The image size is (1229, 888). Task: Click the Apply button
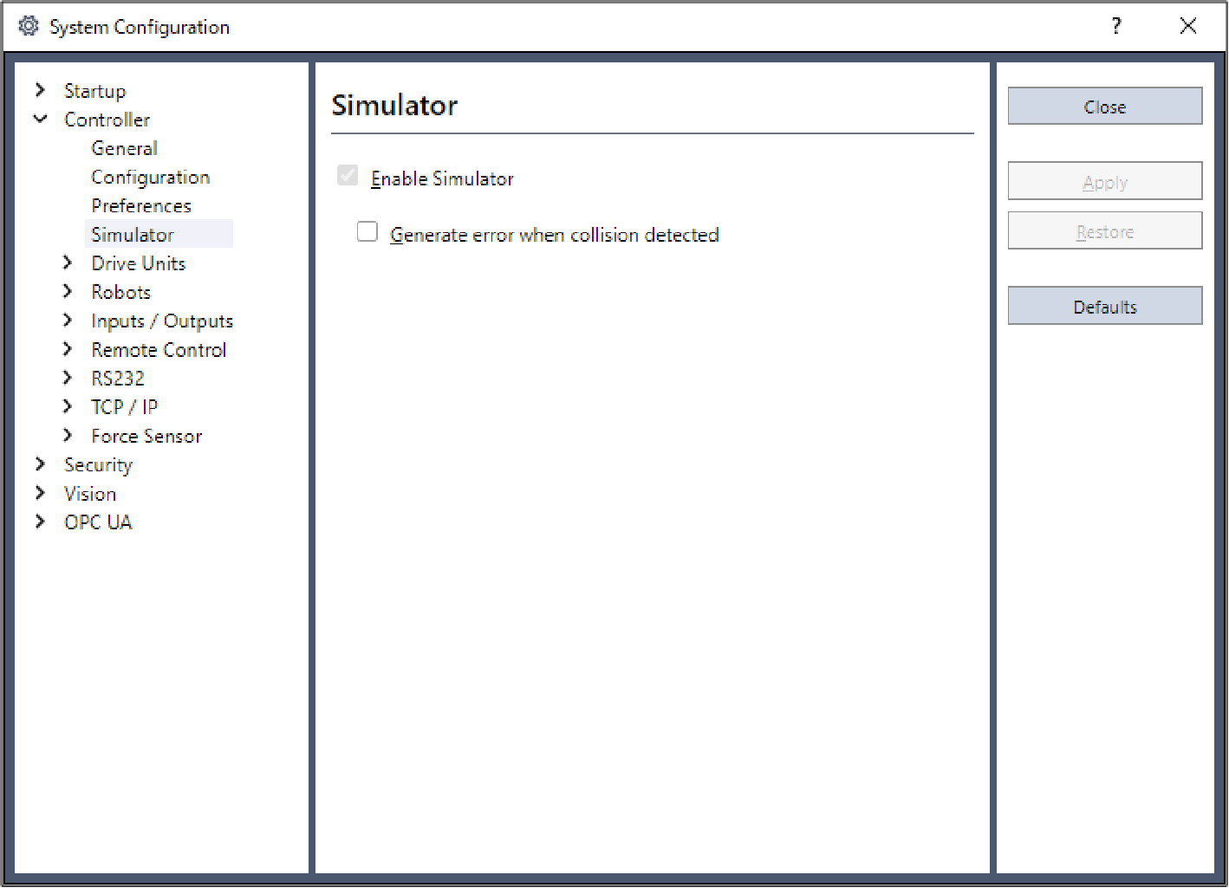point(1104,182)
